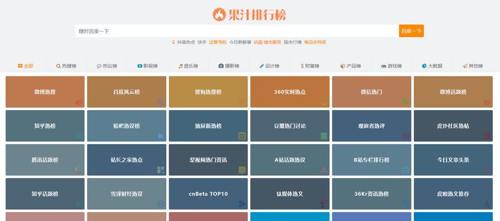Open the 36Kr资讯热榜 card
Image resolution: width=500 pixels, height=221 pixels.
point(371,194)
